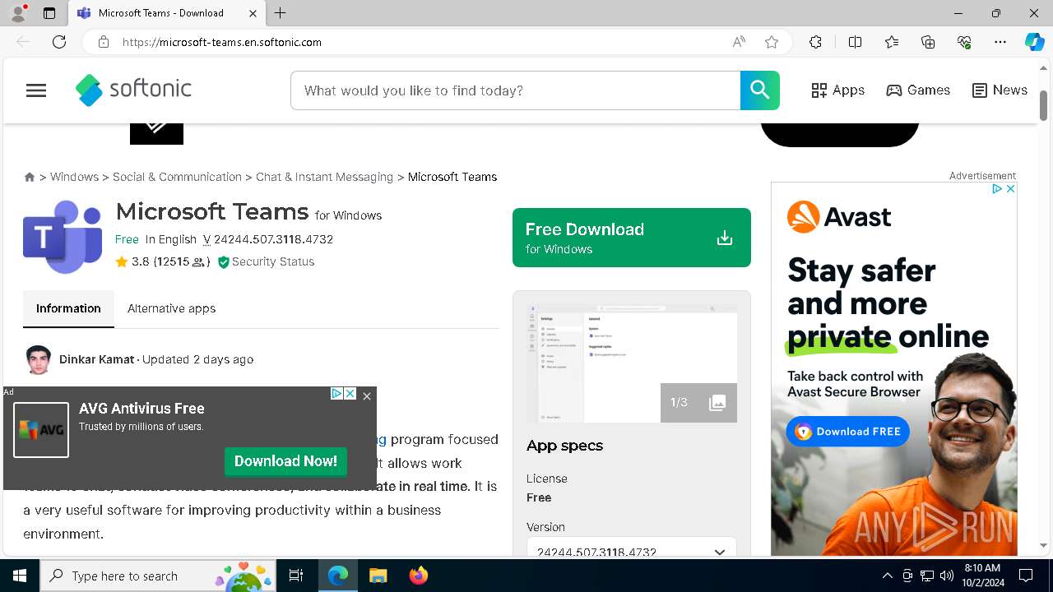Open Settings and more menu
The image size is (1053, 592).
pyautogui.click(x=1000, y=42)
